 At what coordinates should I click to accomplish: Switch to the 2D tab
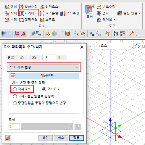(34, 58)
